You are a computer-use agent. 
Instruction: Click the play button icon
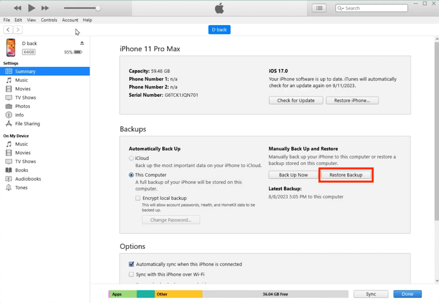pyautogui.click(x=32, y=8)
